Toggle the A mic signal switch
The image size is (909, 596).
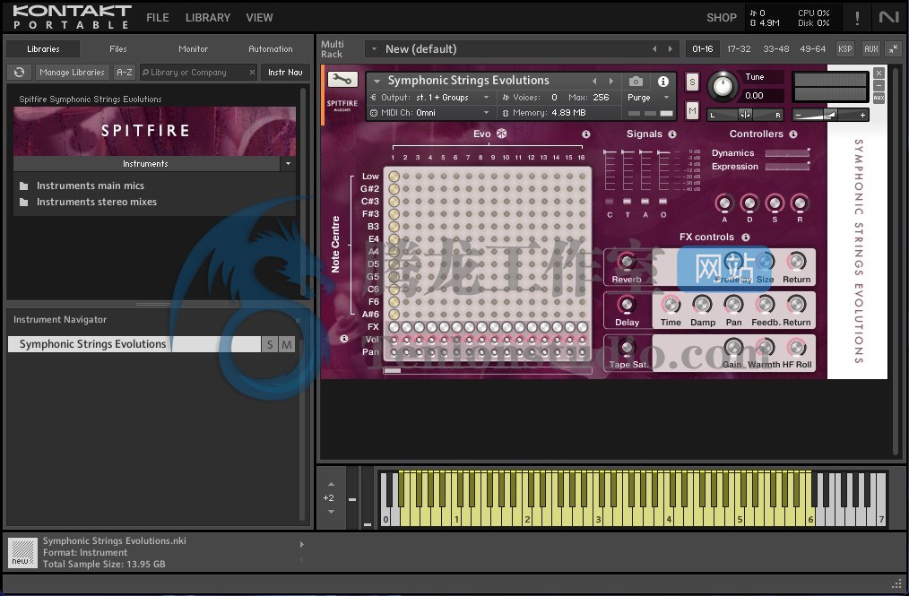click(645, 202)
